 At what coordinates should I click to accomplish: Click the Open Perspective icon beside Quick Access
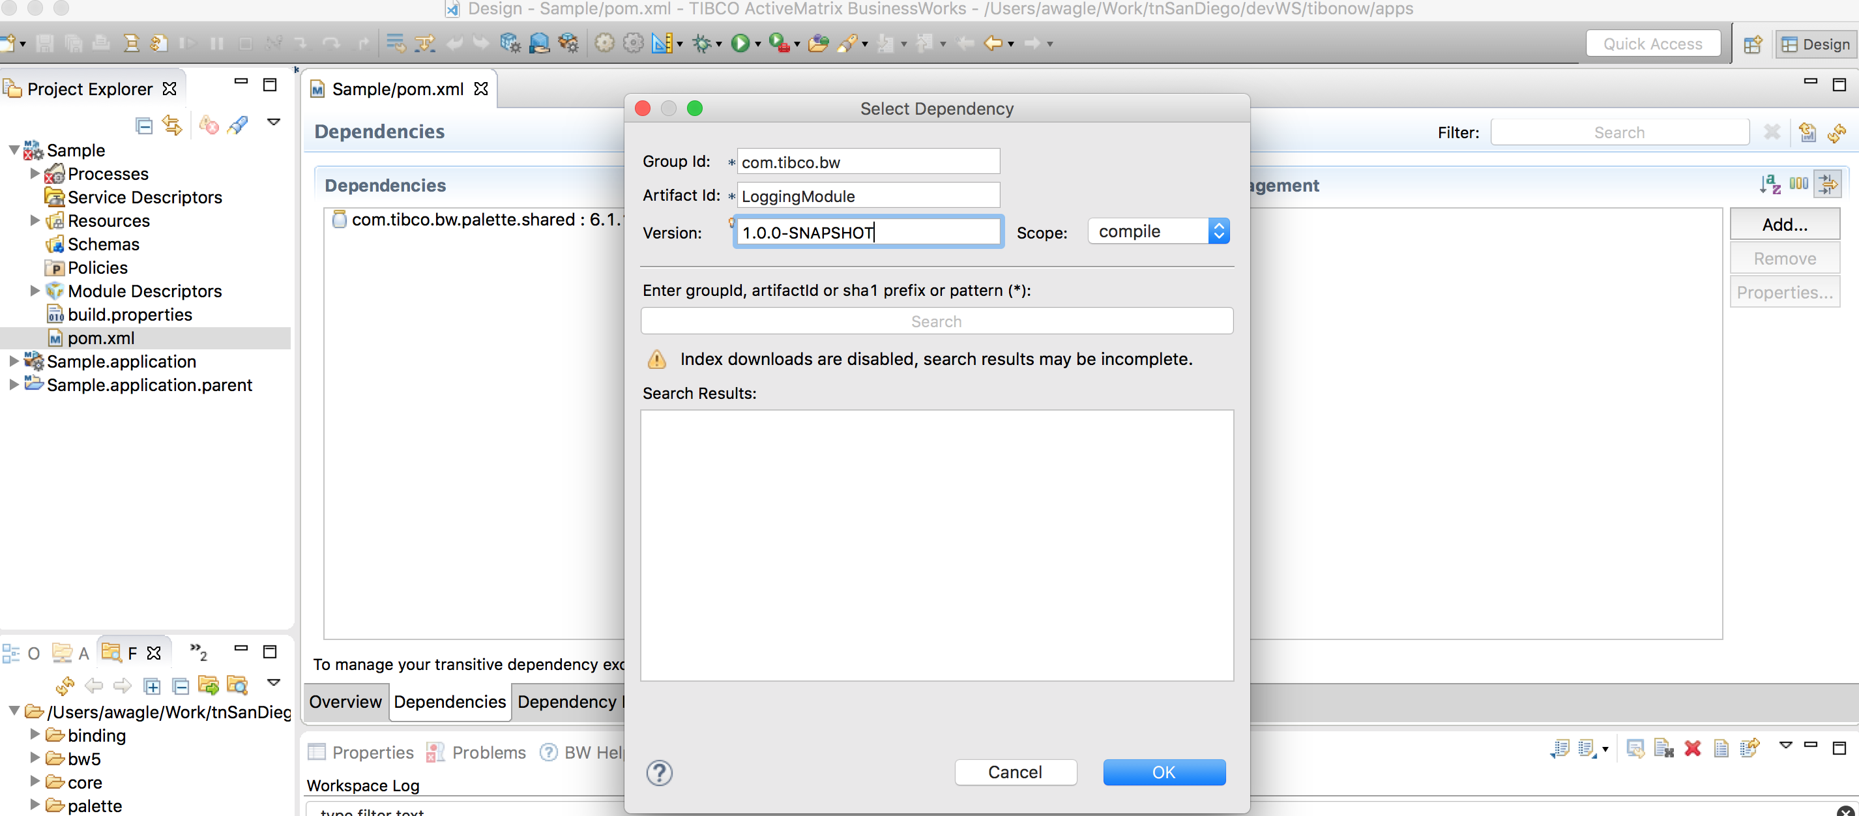click(1753, 45)
